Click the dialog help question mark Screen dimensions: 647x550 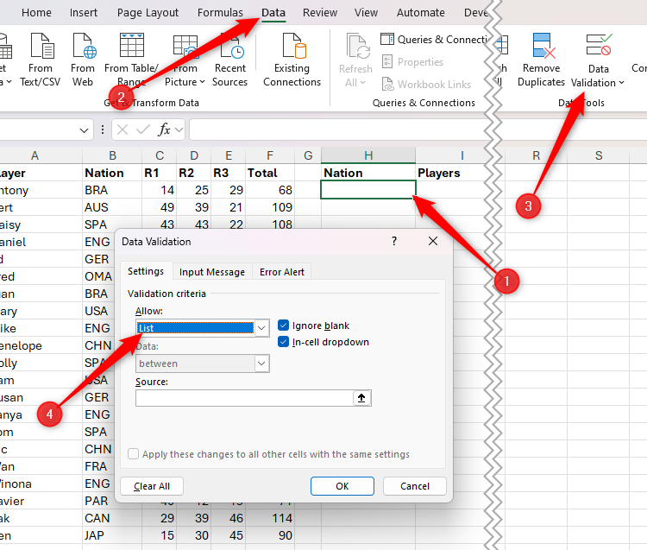point(394,242)
